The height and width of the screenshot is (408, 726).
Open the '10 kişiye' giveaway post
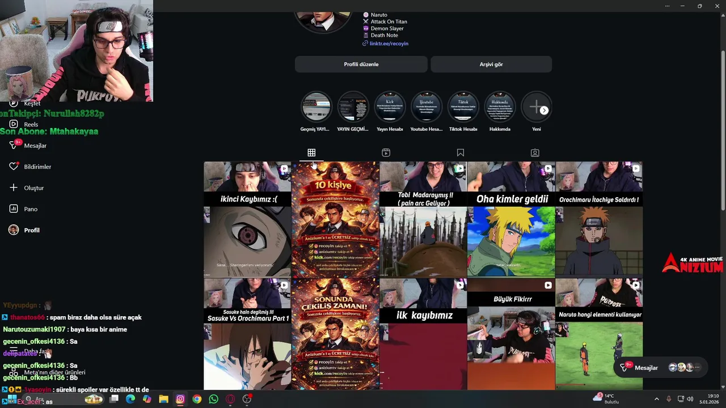tap(335, 219)
